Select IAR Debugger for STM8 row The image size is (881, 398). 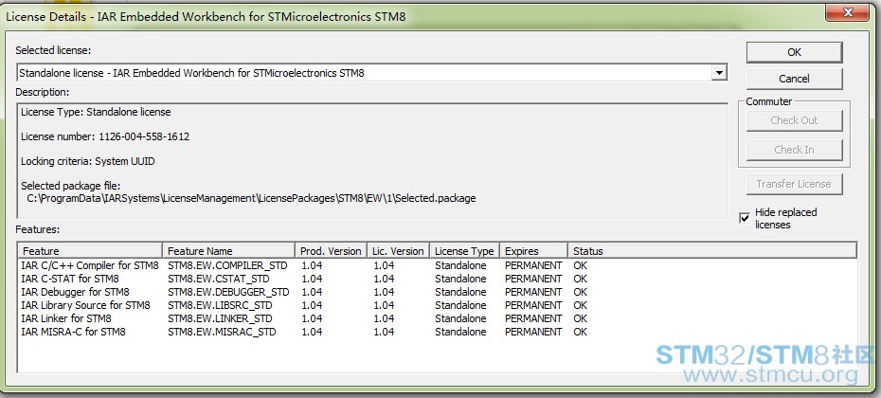(x=438, y=292)
